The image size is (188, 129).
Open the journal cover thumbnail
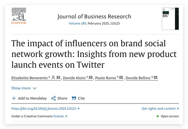coord(170,18)
